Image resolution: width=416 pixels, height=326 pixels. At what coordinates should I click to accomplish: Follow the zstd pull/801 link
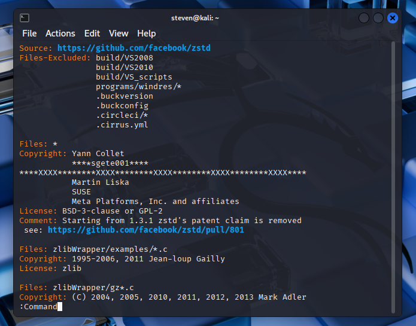pyautogui.click(x=145, y=230)
